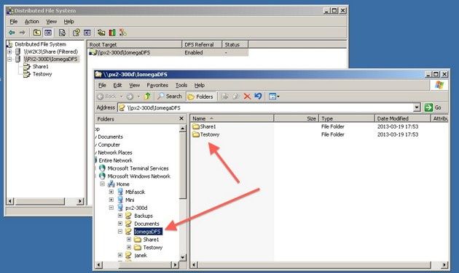Click the Testowy folder in Explorer file list
The width and height of the screenshot is (459, 273).
coord(205,134)
